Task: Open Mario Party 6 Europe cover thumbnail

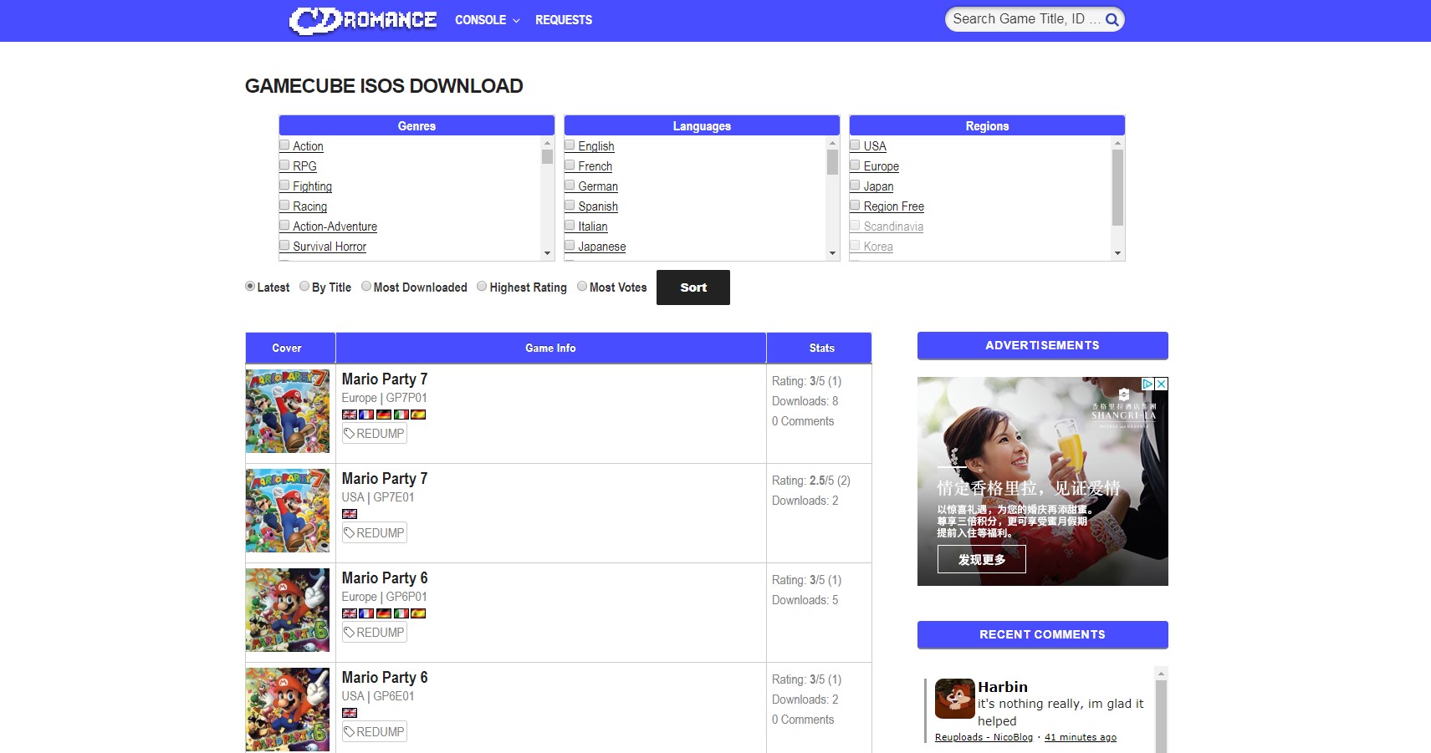Action: click(288, 610)
